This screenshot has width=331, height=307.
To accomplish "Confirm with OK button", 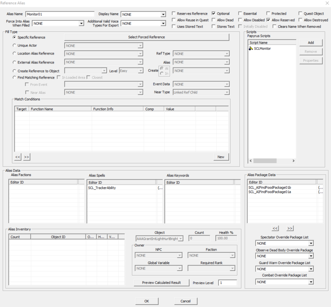I will tap(147, 301).
